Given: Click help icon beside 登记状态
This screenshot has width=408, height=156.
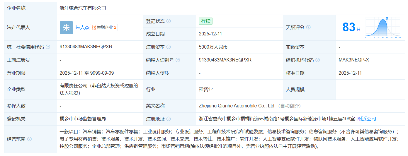Looking at the screenshot, I should click(x=169, y=21).
